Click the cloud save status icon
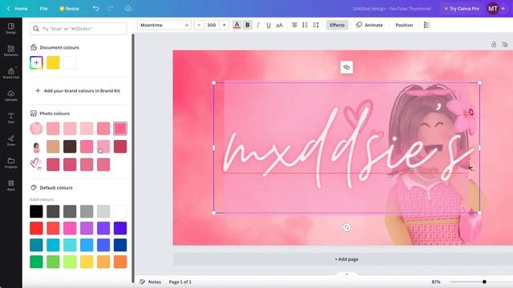The image size is (513, 288). pos(128,9)
